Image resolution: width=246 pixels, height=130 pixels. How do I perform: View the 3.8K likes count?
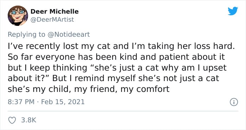click(x=29, y=120)
